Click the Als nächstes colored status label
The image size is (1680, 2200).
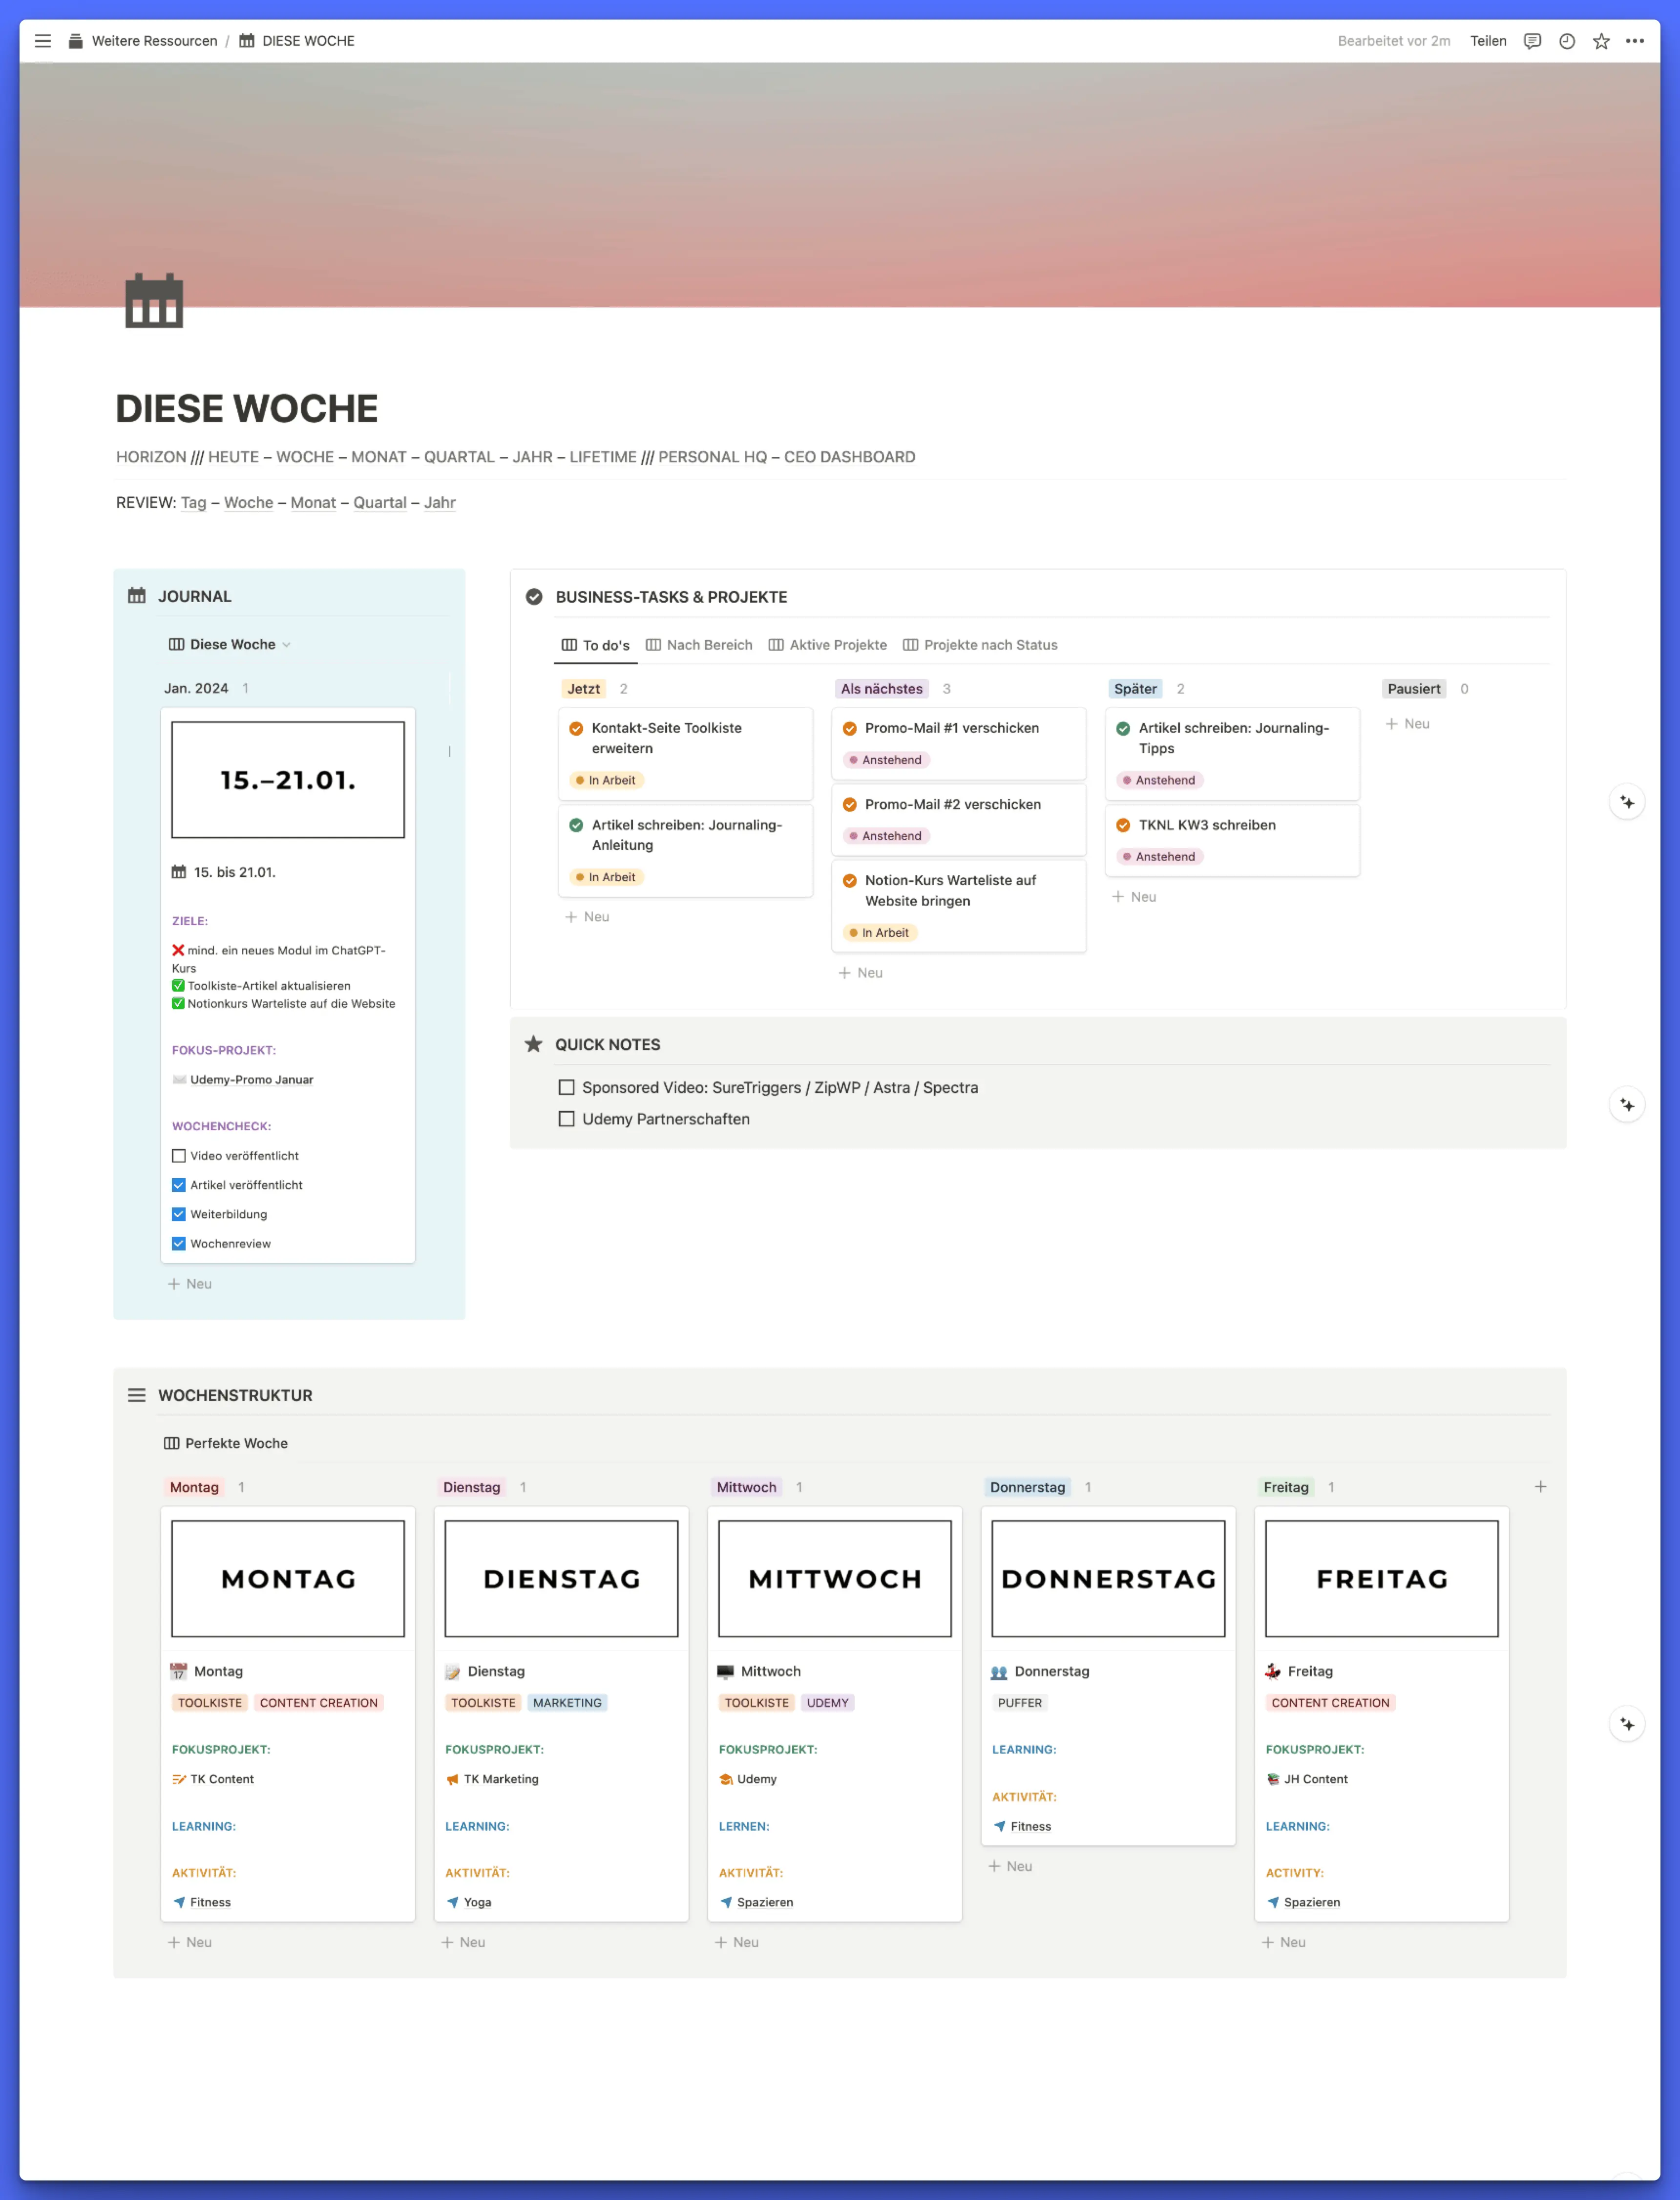pyautogui.click(x=881, y=689)
